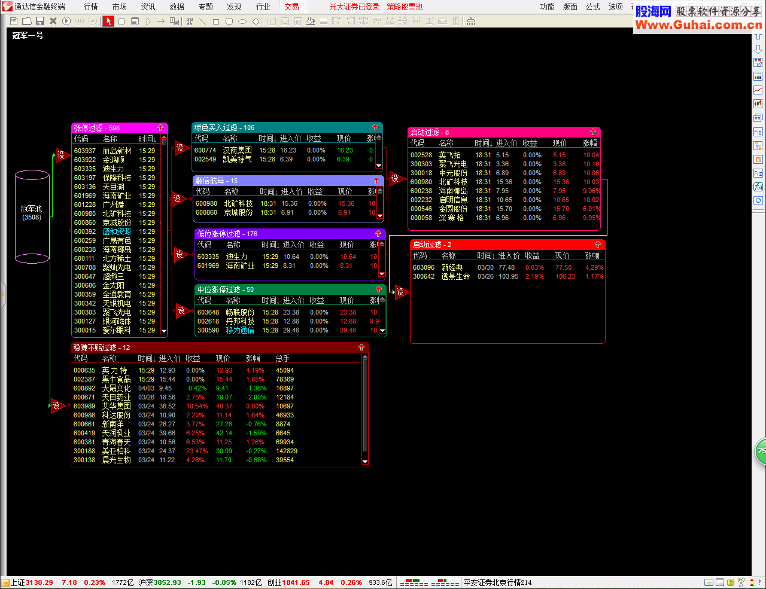Click stock 英力特 row in 稳赚不赔过滤
The height and width of the screenshot is (589, 766).
pyautogui.click(x=217, y=370)
